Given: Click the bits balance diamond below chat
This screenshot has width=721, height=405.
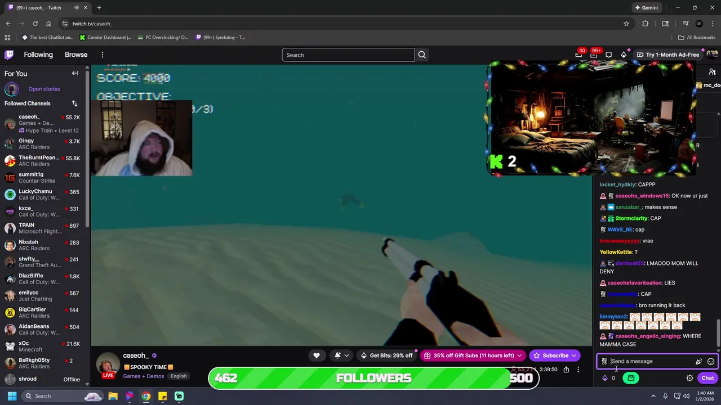Looking at the screenshot, I should (605, 378).
